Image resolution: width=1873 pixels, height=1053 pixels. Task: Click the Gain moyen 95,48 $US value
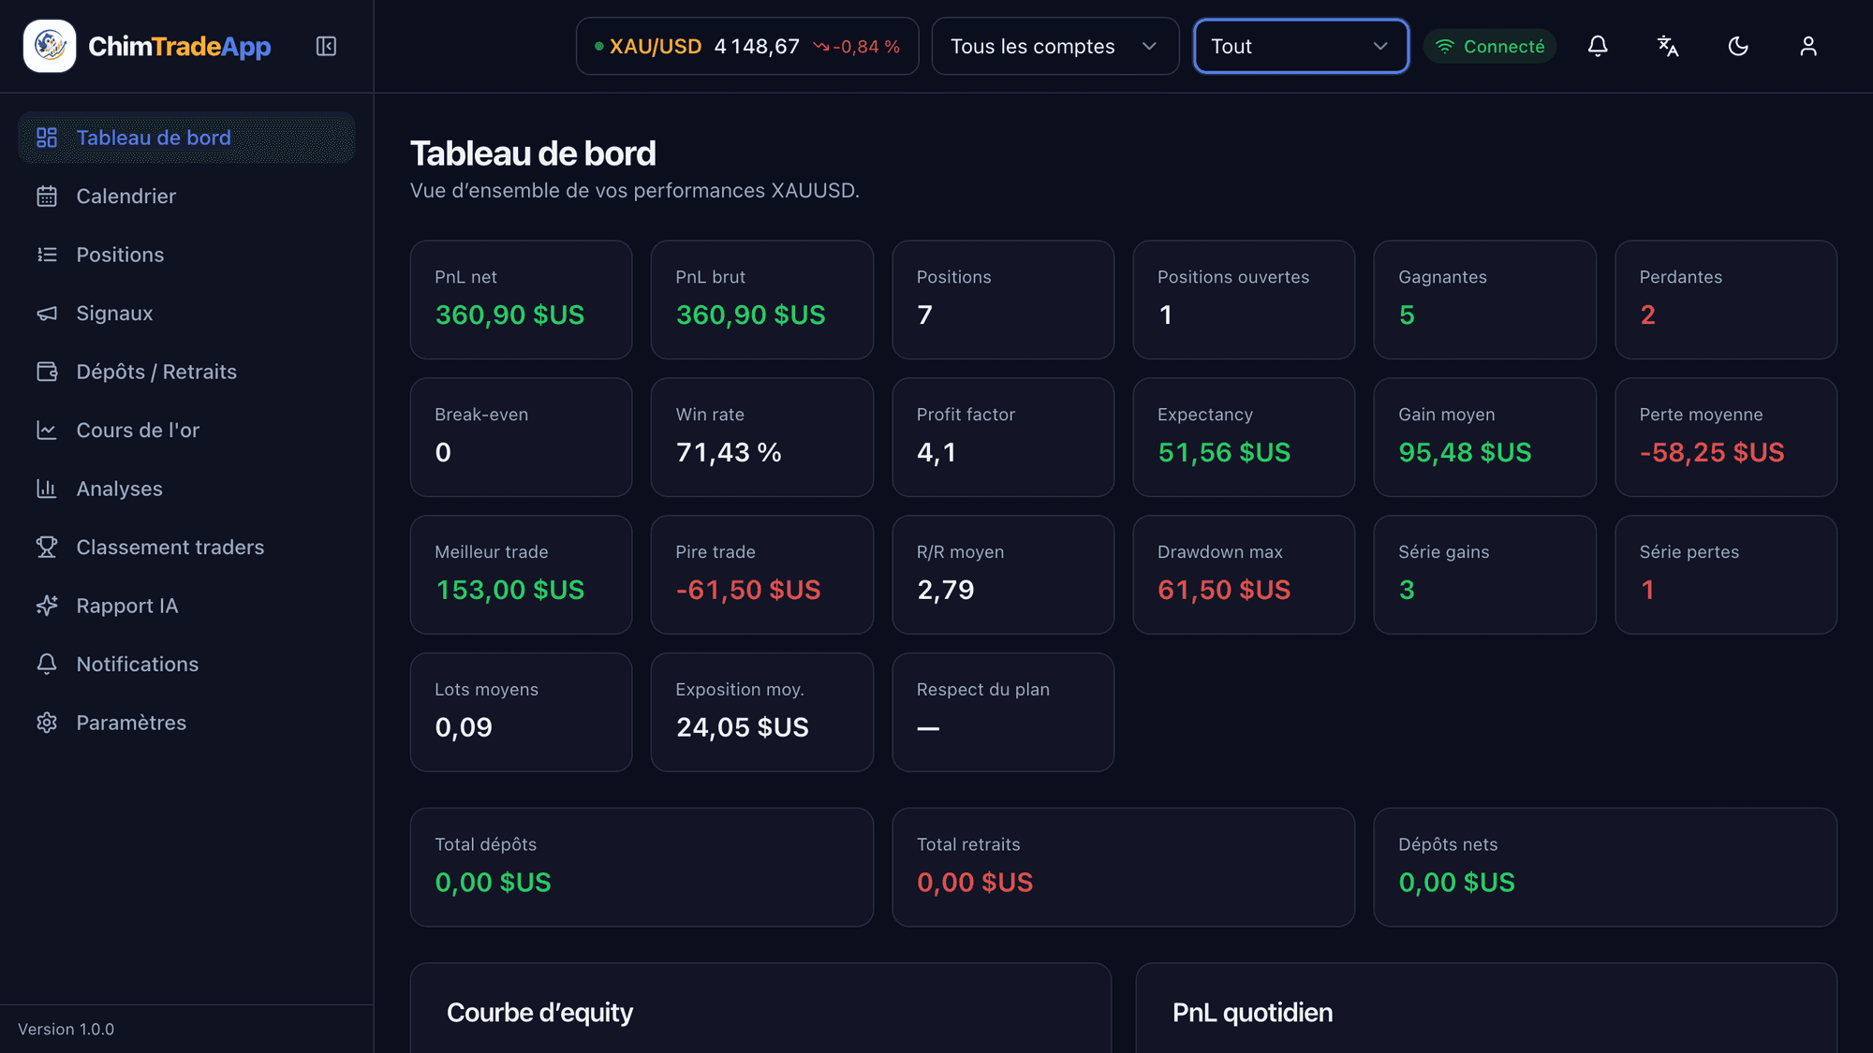[1465, 453]
